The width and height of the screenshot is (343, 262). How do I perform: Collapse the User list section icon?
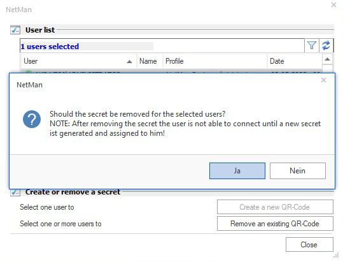[x=15, y=30]
